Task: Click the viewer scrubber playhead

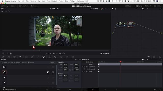Action: pos(39,51)
